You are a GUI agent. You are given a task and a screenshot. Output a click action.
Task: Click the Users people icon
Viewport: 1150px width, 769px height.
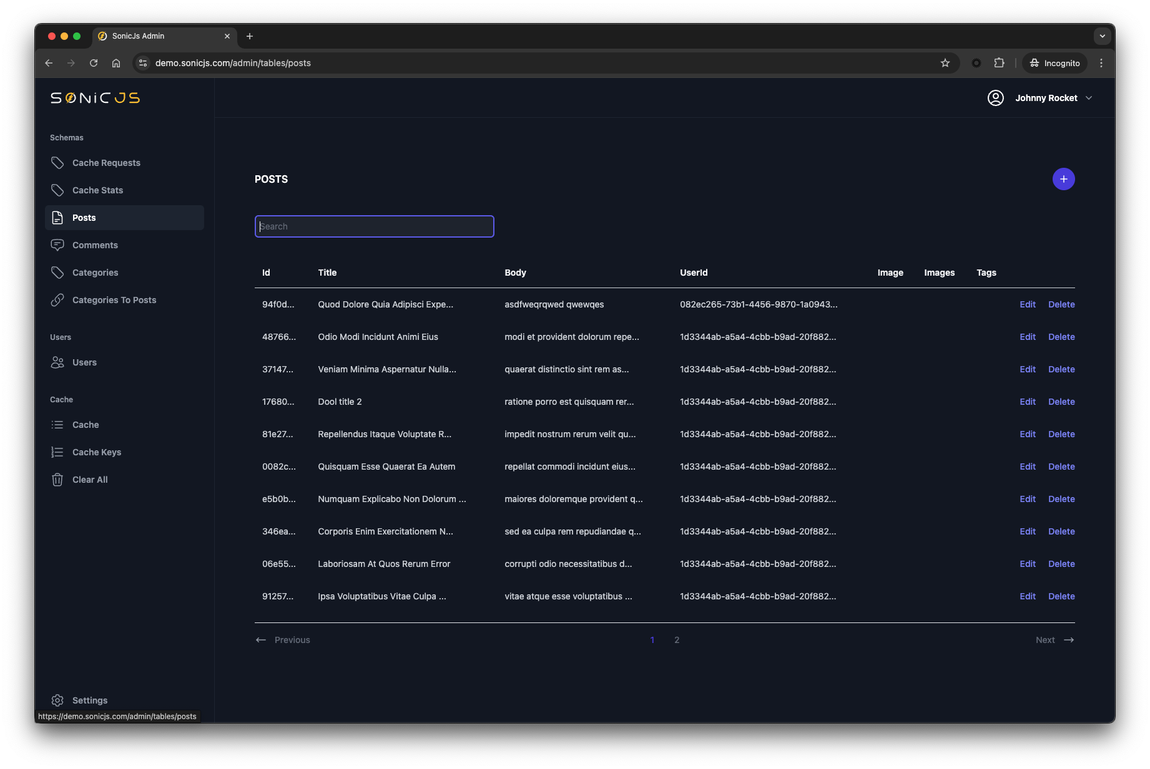coord(57,362)
